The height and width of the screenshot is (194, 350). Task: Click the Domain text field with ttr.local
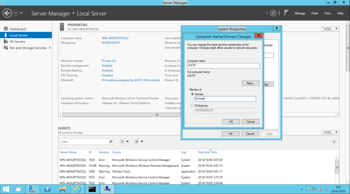(225, 99)
